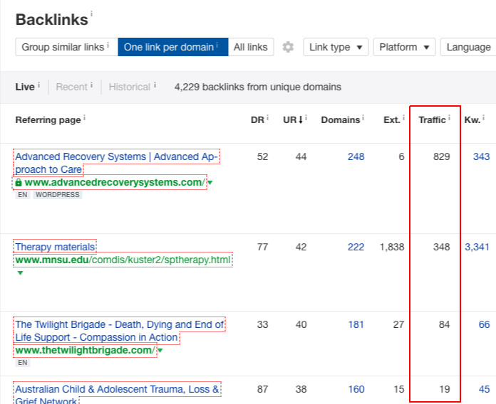
Task: Click info icon next to Live
Action: tap(39, 85)
